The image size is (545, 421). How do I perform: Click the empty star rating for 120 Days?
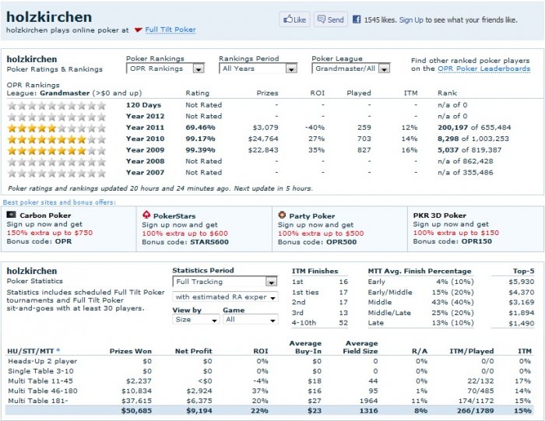tap(56, 105)
